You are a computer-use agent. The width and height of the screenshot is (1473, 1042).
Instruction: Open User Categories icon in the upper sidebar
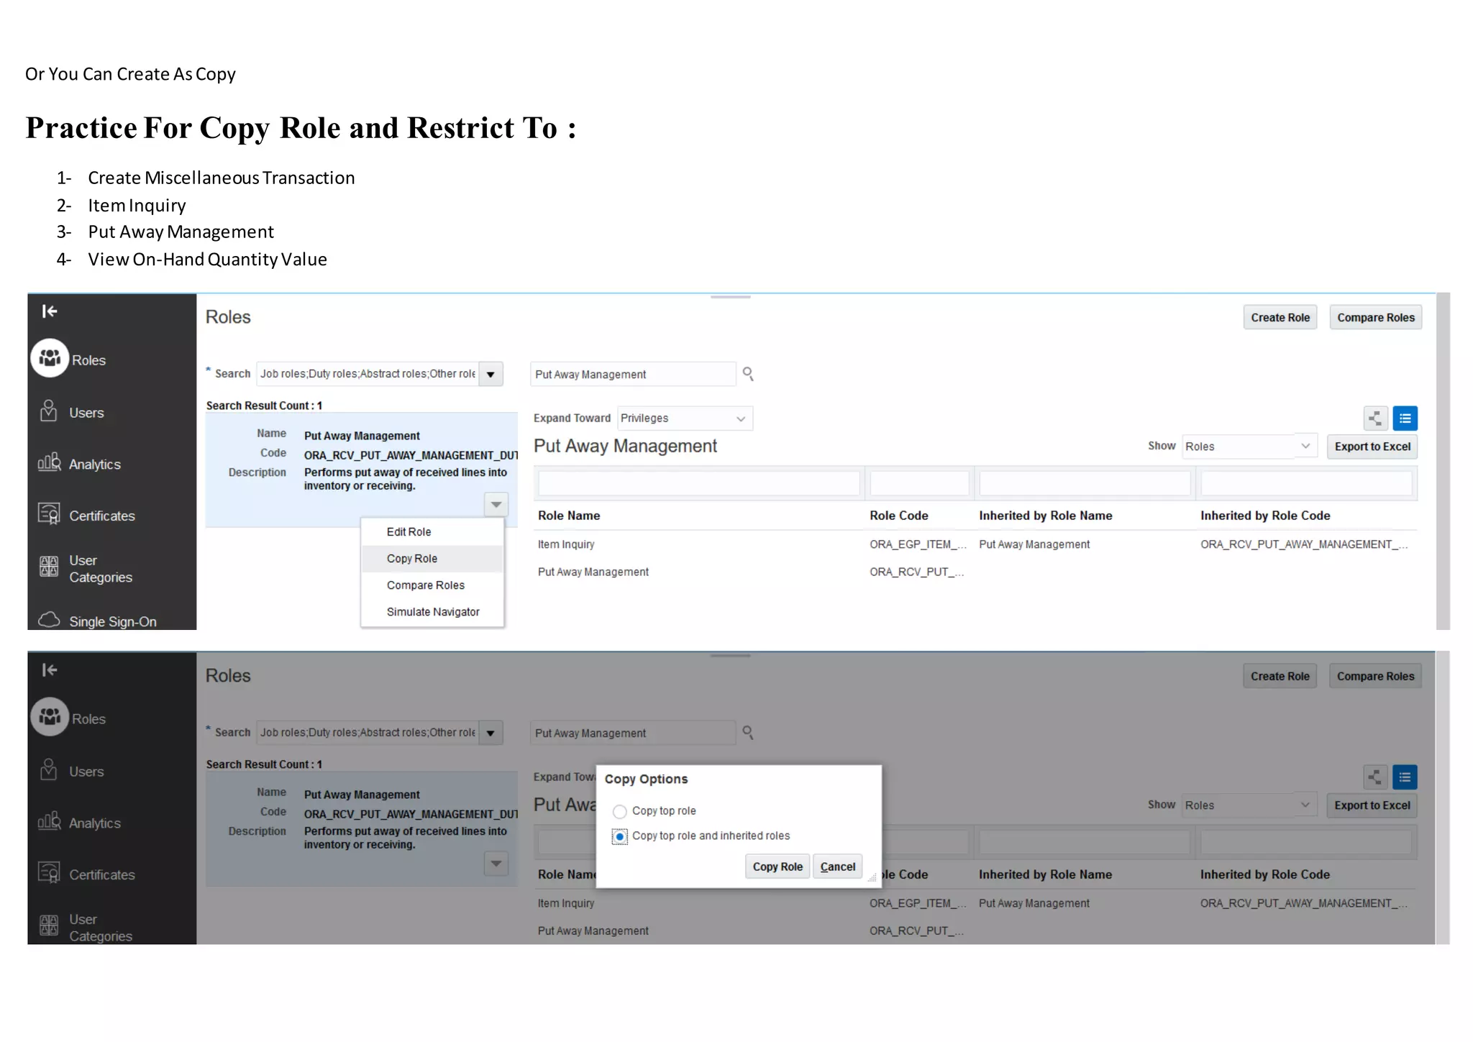coord(49,567)
